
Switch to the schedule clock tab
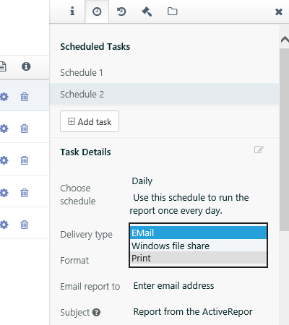pos(97,12)
